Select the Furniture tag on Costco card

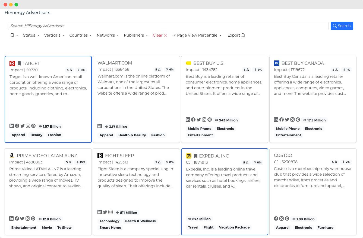325,227
